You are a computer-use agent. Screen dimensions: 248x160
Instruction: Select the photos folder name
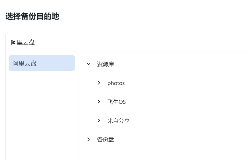[116, 83]
